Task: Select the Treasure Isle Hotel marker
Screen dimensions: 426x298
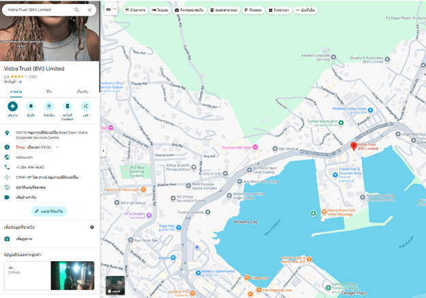Action: [x=255, y=147]
